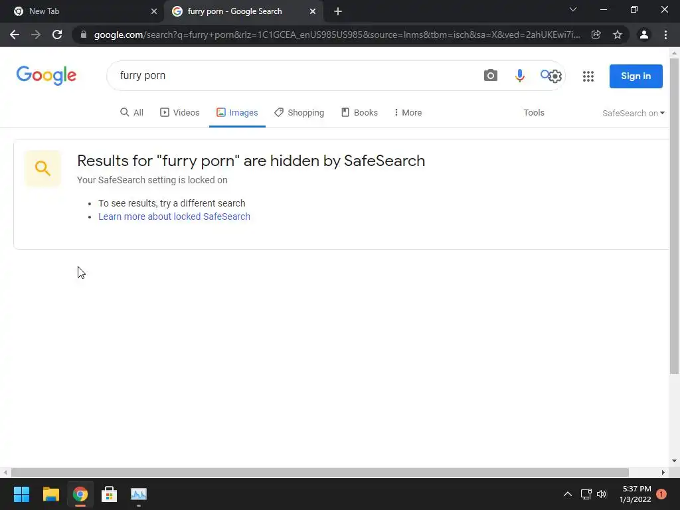Click the Sign in button
The height and width of the screenshot is (510, 680).
[636, 76]
